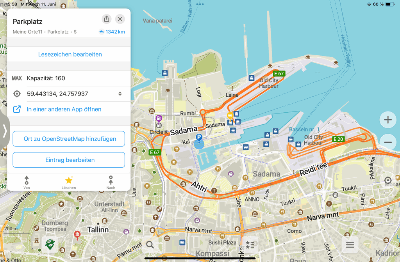Open the hamburger main menu
This screenshot has height=262, width=400.
tap(350, 245)
